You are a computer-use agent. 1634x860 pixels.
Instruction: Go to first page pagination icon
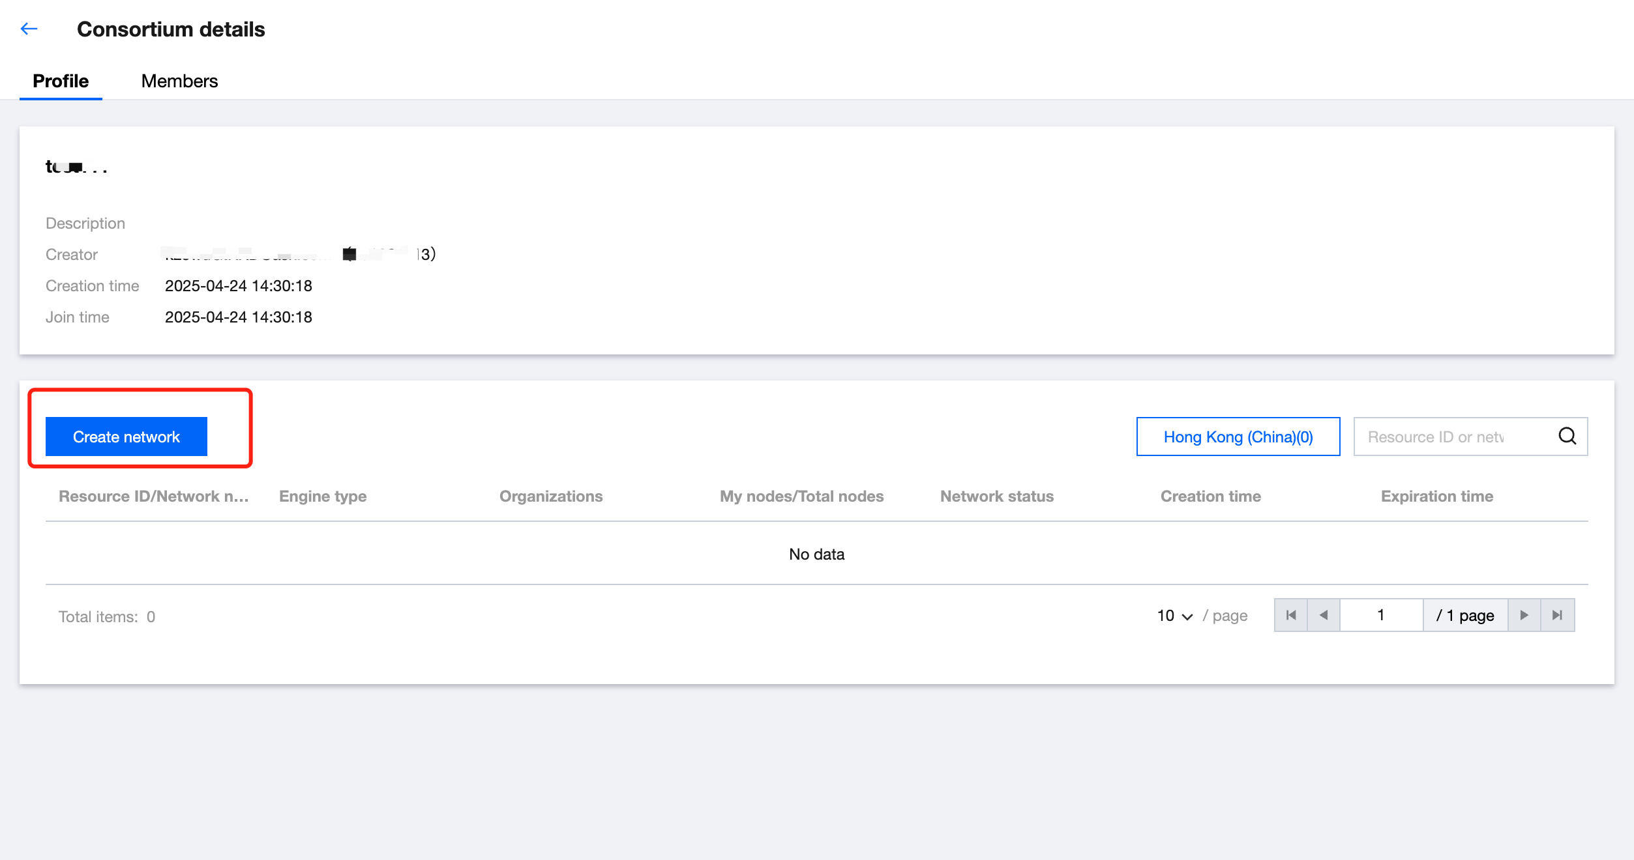coord(1291,615)
